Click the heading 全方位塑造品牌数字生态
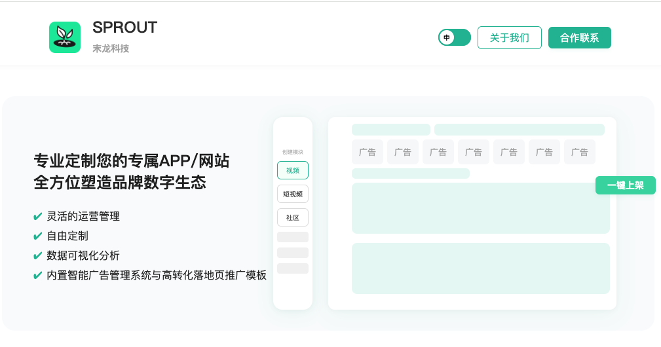 120,183
